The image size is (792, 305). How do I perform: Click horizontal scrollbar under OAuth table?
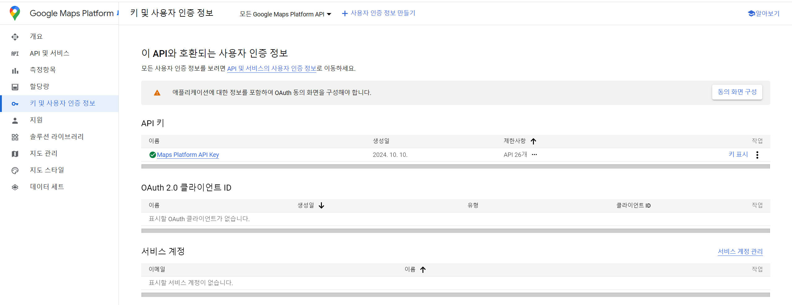[x=455, y=231]
